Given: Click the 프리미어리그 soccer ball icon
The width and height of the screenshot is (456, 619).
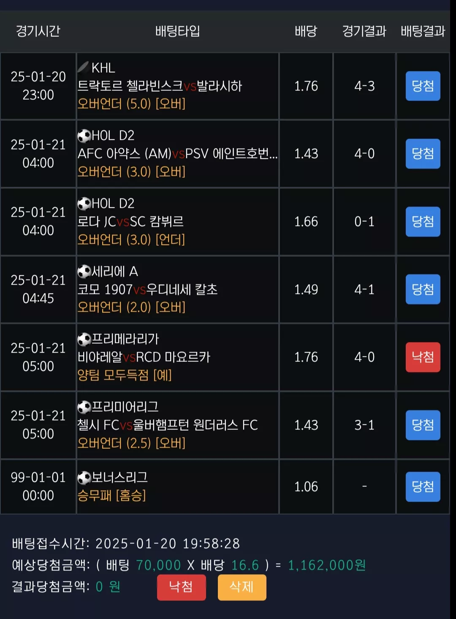Looking at the screenshot, I should tap(84, 407).
